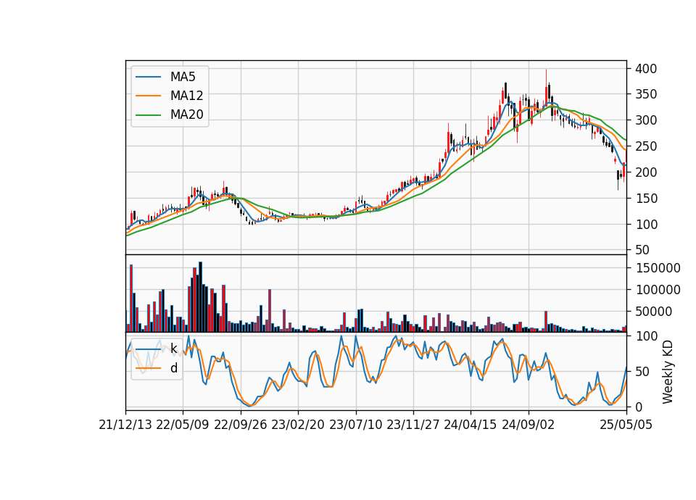Click the Weekly KD axis label
This screenshot has width=696, height=500.
[x=668, y=372]
